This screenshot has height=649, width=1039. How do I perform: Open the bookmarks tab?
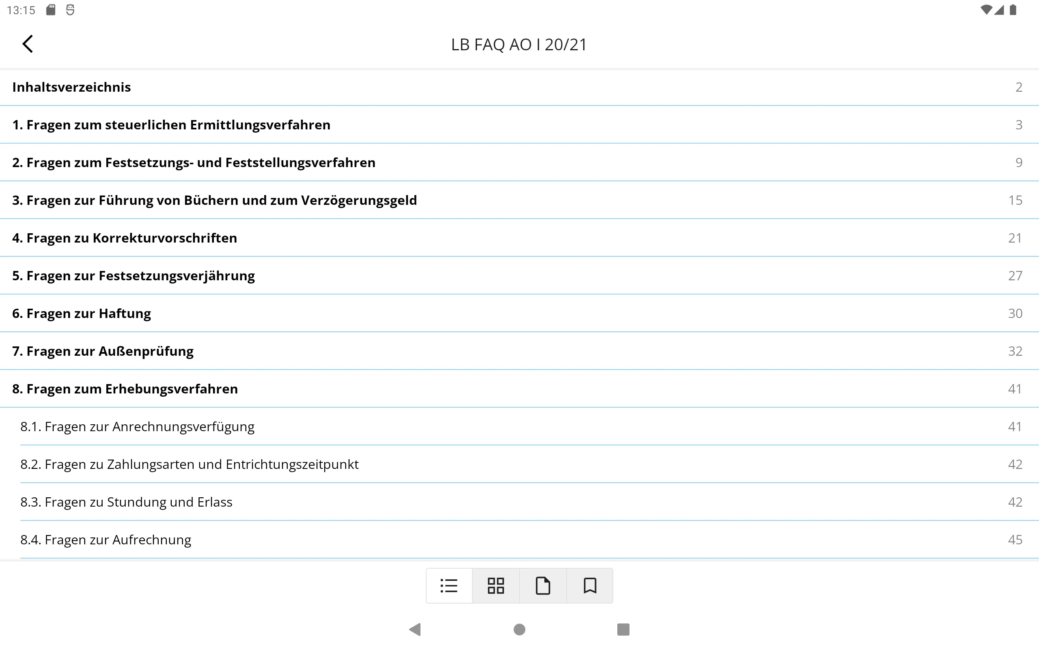pos(590,585)
